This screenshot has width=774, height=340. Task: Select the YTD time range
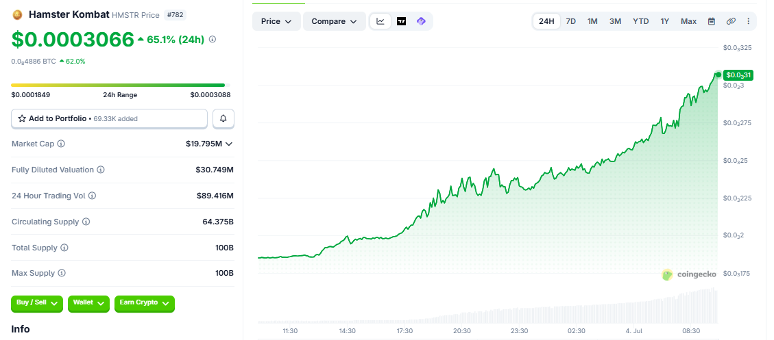tap(641, 21)
